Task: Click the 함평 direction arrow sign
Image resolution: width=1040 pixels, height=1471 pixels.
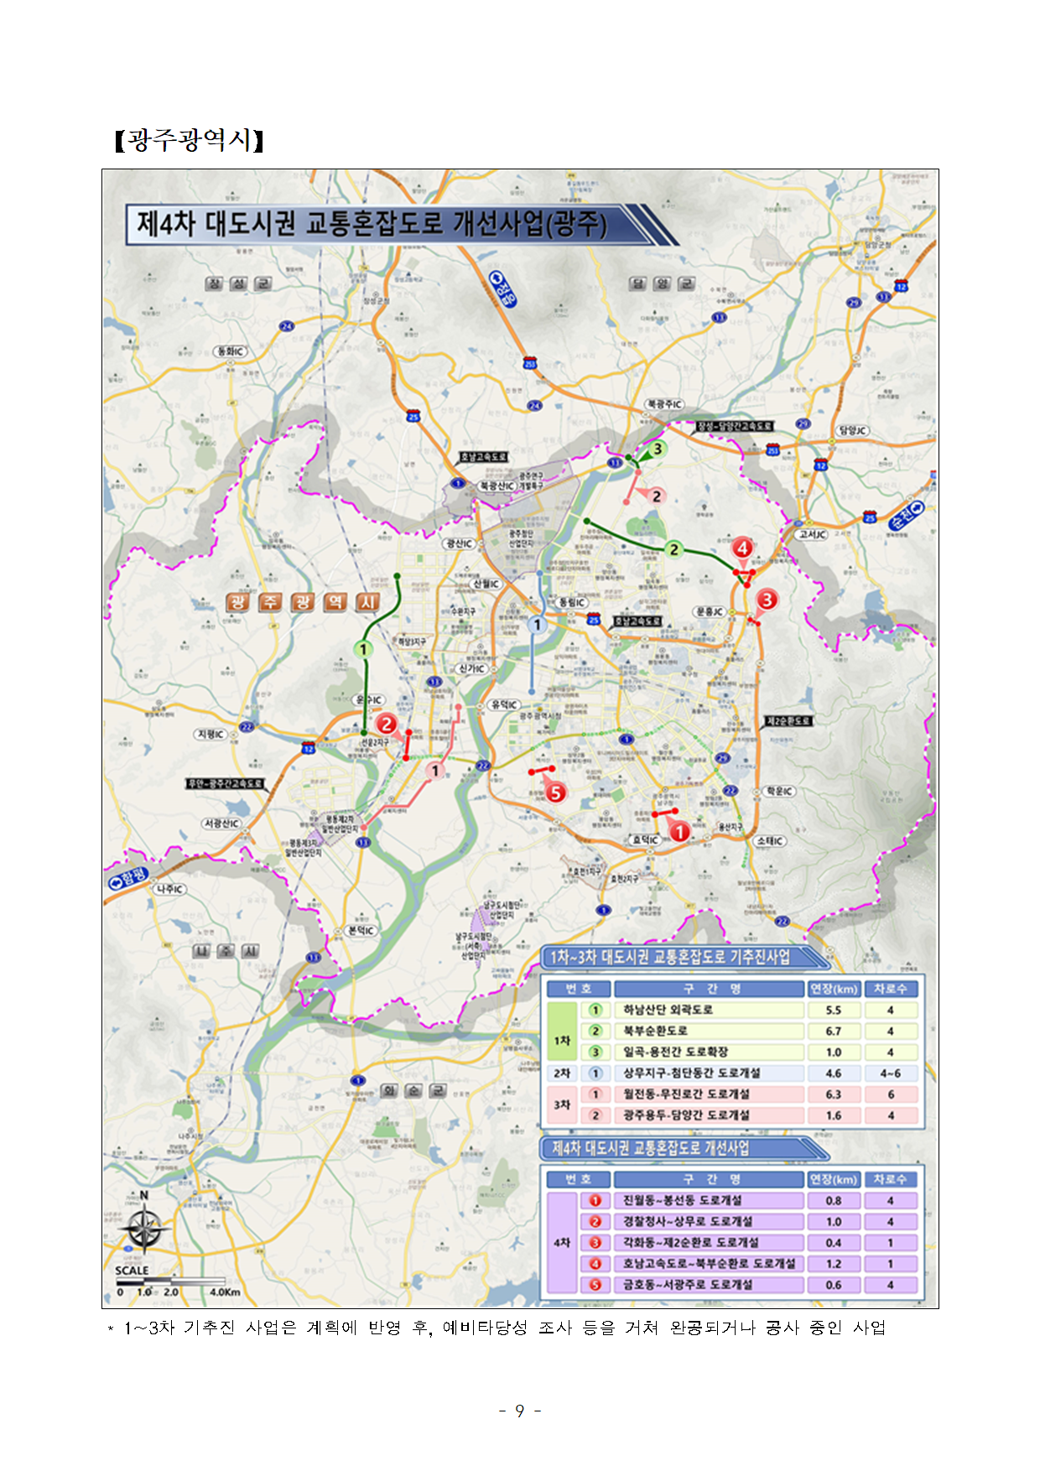Action: (128, 878)
